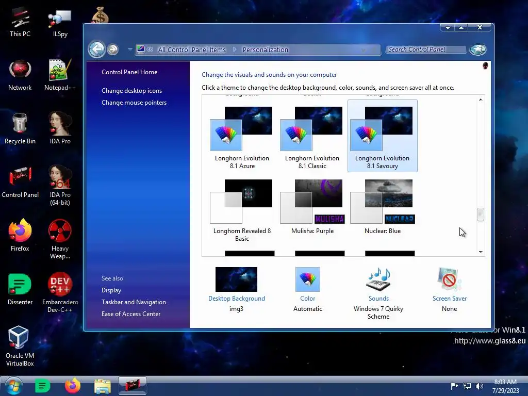
Task: Launch Embarcadero Dev-C++ shortcut
Action: pyautogui.click(x=60, y=293)
